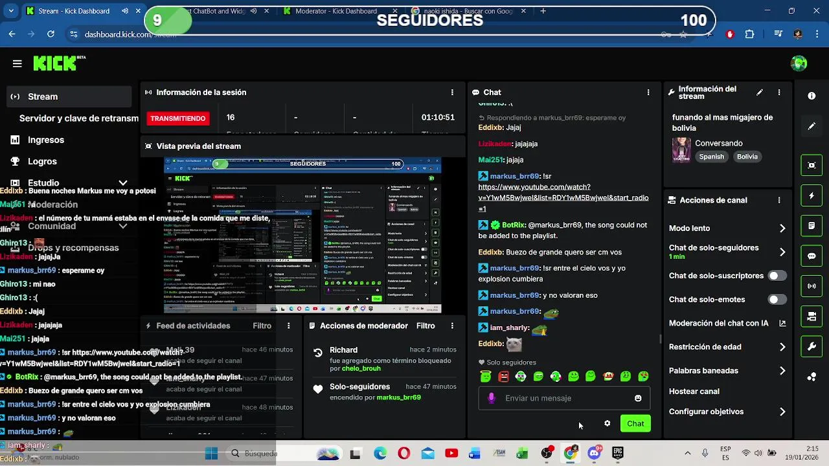Open markus_brr69 name in Solo-seguidores moderator action
Image resolution: width=829 pixels, height=466 pixels.
(x=398, y=397)
